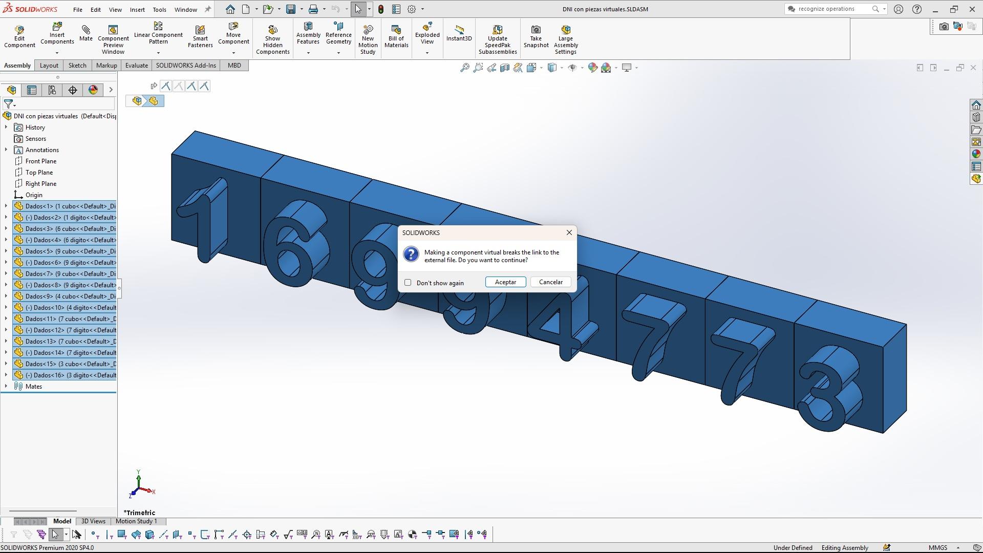The height and width of the screenshot is (553, 983).
Task: Open the DimXpertManager tab icon
Action: click(x=73, y=90)
